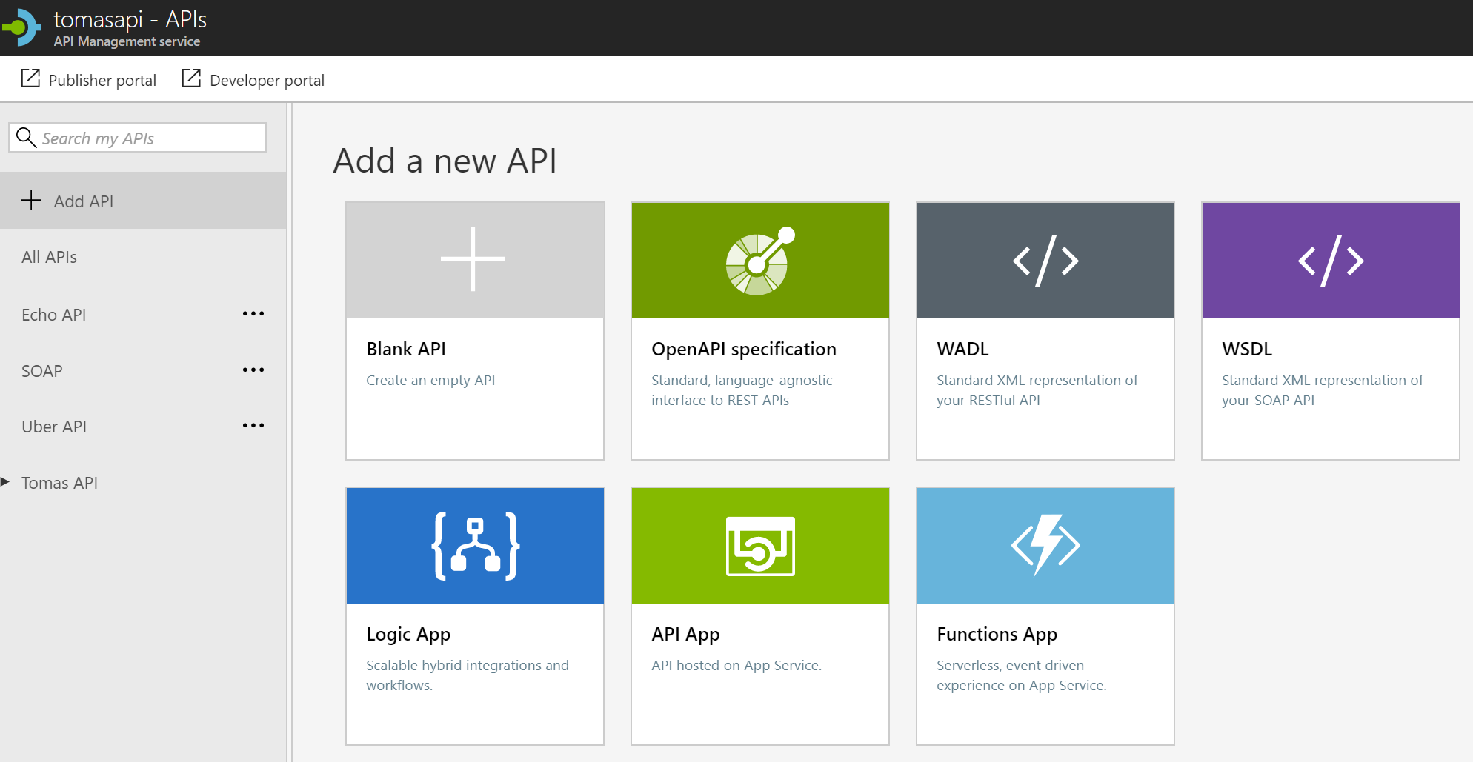Select the Functions App lightning icon
1473x762 pixels.
pos(1045,545)
